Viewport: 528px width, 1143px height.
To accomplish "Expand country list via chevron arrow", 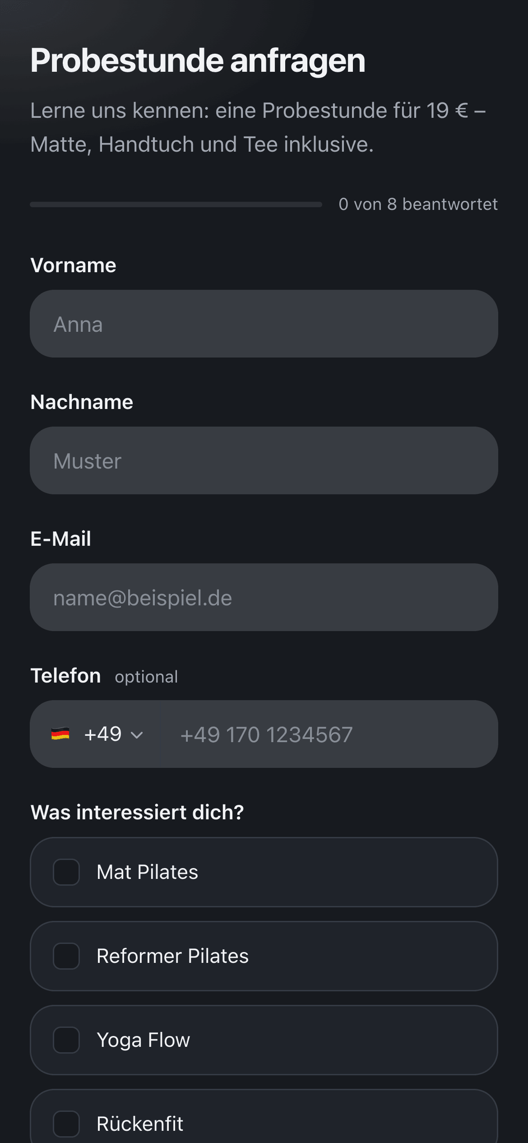I will [x=137, y=735].
